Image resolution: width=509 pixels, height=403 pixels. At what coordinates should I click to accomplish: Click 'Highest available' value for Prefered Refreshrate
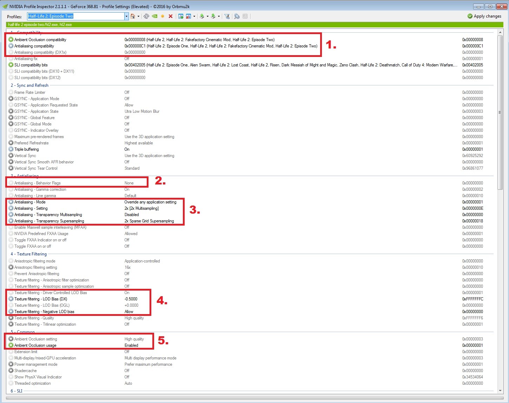pyautogui.click(x=139, y=143)
